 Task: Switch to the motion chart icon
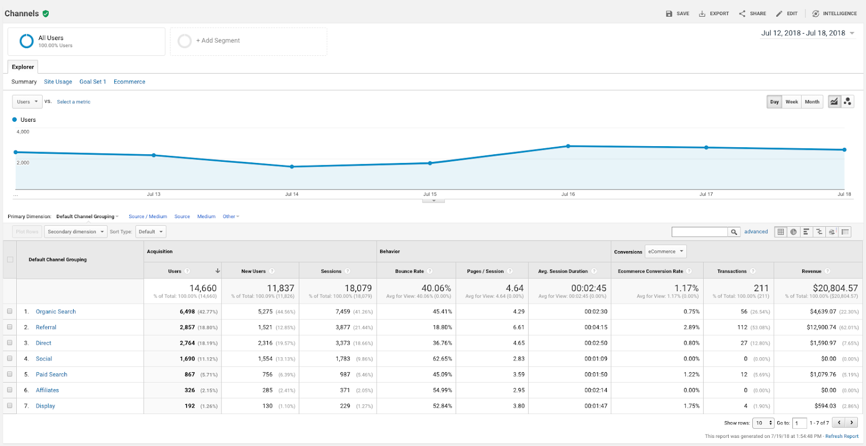tap(848, 102)
